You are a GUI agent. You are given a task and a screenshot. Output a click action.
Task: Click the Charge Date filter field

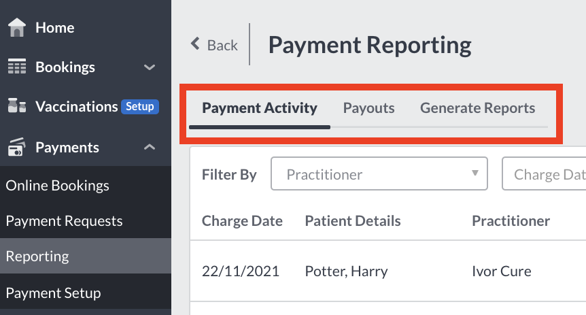(544, 173)
